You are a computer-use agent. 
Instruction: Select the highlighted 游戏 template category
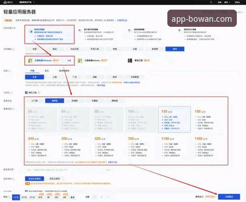[175, 49]
